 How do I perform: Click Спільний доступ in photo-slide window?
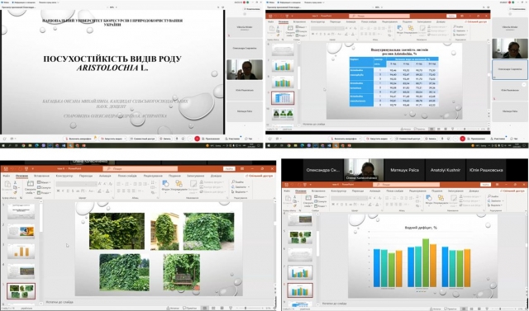(x=259, y=176)
